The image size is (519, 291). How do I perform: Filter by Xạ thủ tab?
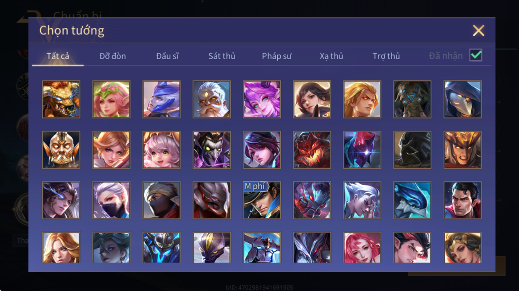331,56
